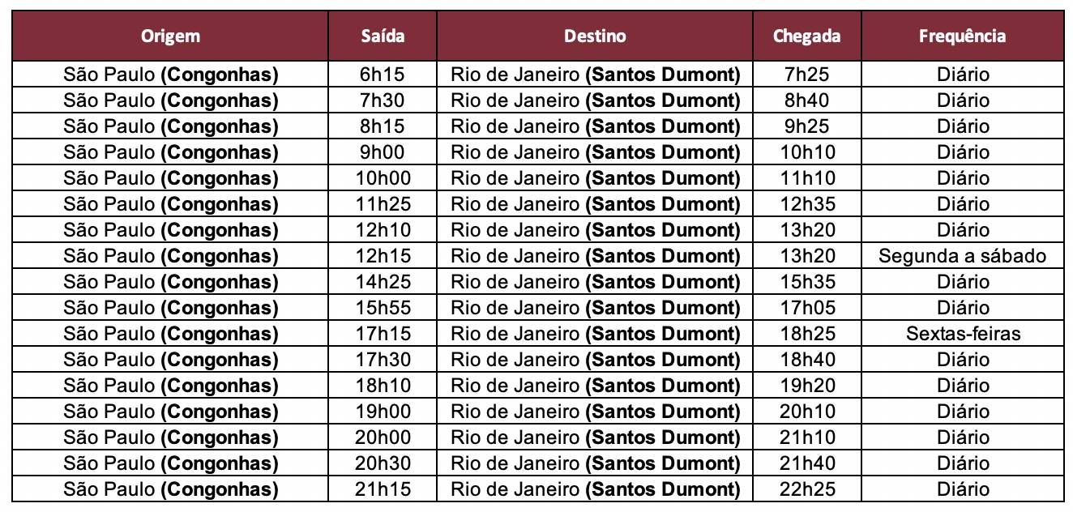Click the 9h25 arrival cell
1073x512 pixels.
[x=806, y=126]
